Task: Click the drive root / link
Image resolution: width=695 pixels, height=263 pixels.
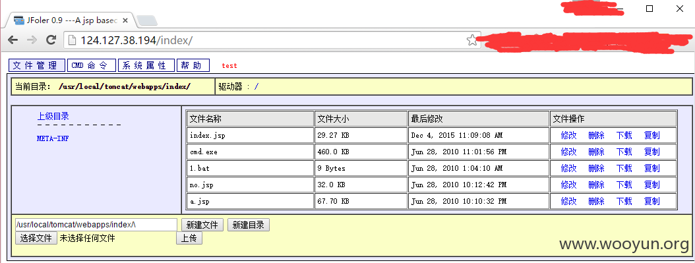Action: point(257,87)
